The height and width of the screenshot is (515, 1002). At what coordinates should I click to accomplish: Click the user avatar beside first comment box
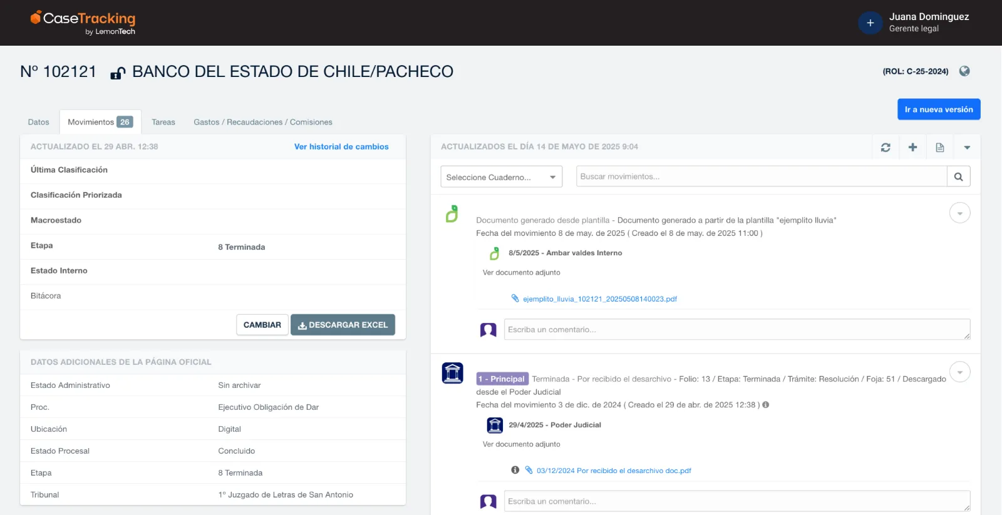488,330
